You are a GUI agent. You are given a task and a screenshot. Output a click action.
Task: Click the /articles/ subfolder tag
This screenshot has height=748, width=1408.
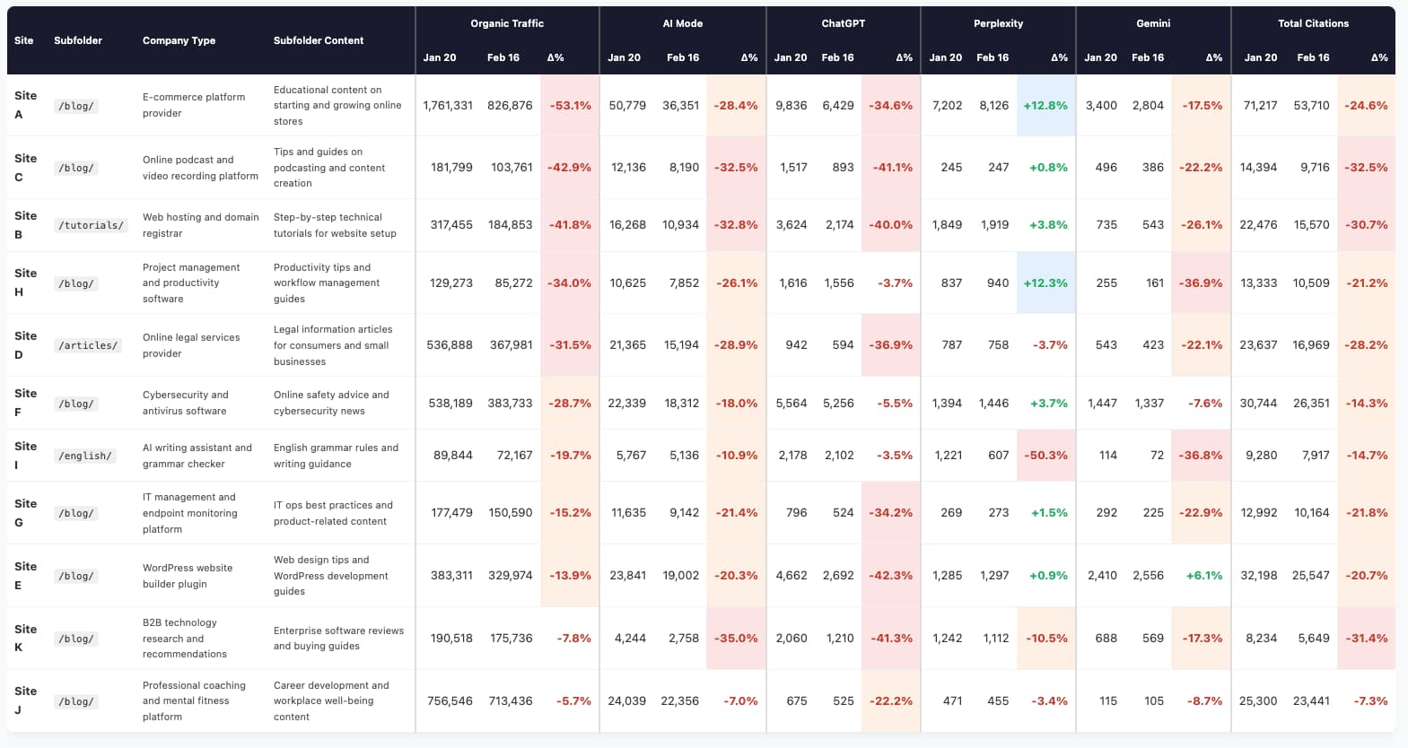coord(88,345)
